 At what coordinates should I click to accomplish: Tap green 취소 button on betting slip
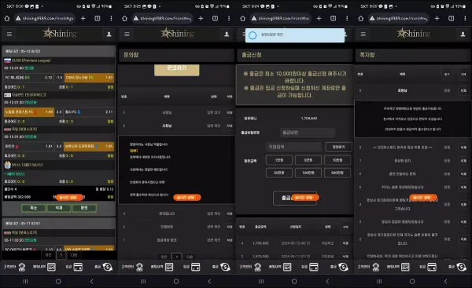pyautogui.click(x=33, y=208)
